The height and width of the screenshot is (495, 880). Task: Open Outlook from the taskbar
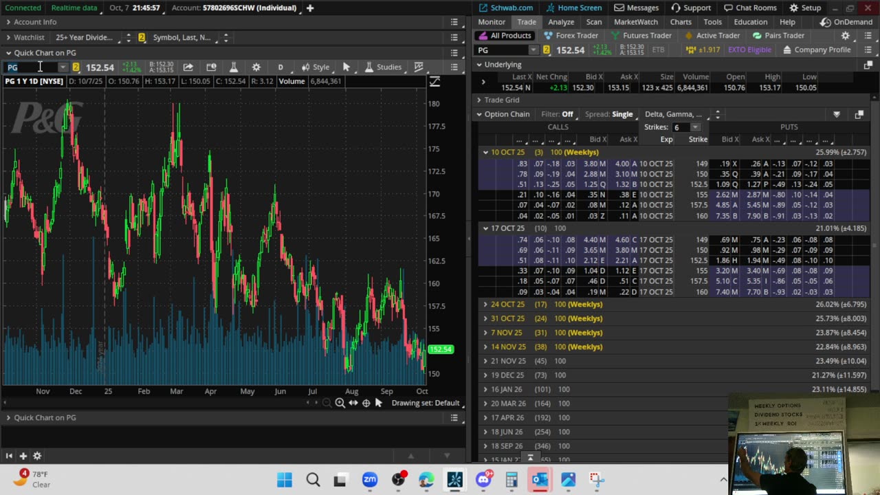click(x=540, y=479)
